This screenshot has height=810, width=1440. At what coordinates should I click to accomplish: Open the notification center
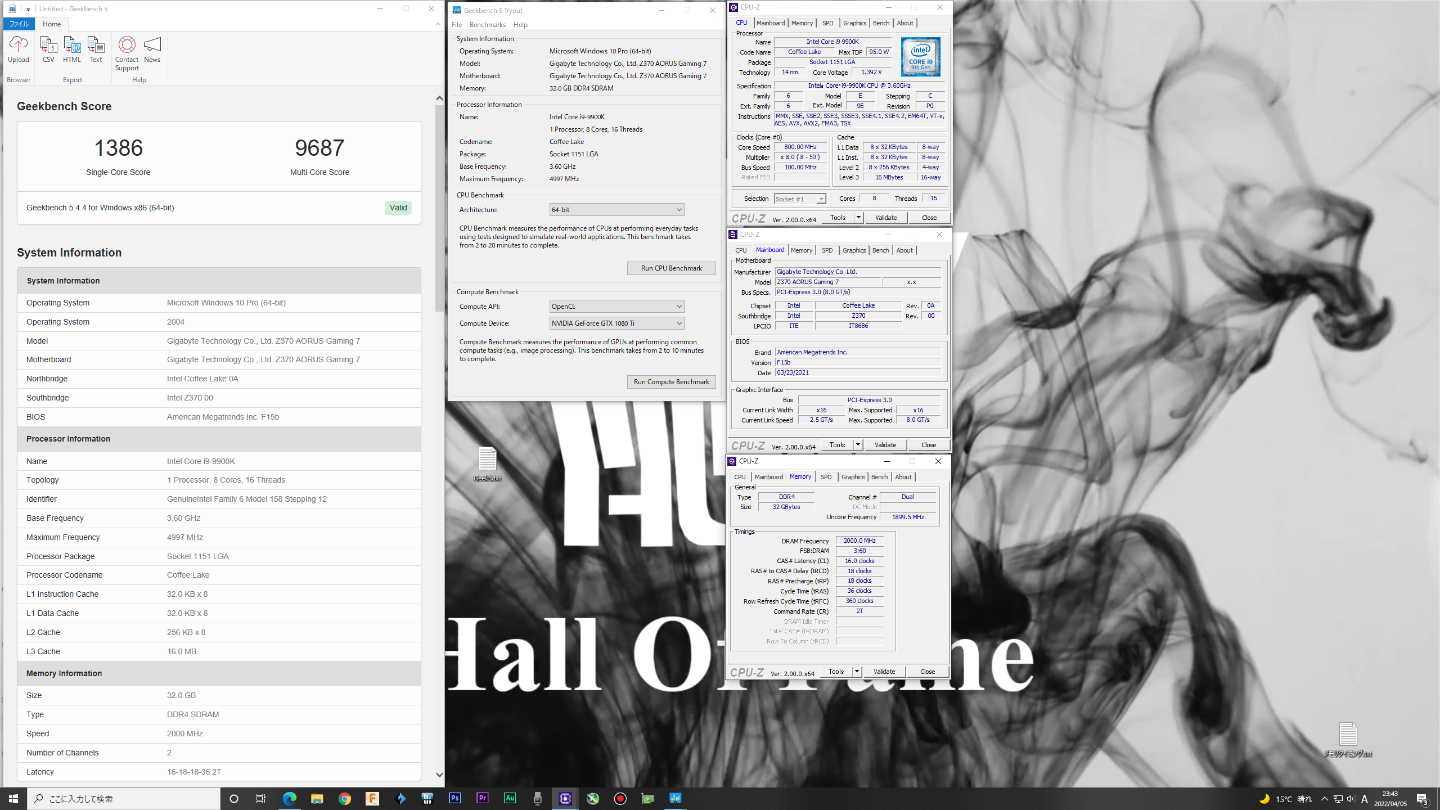1423,799
